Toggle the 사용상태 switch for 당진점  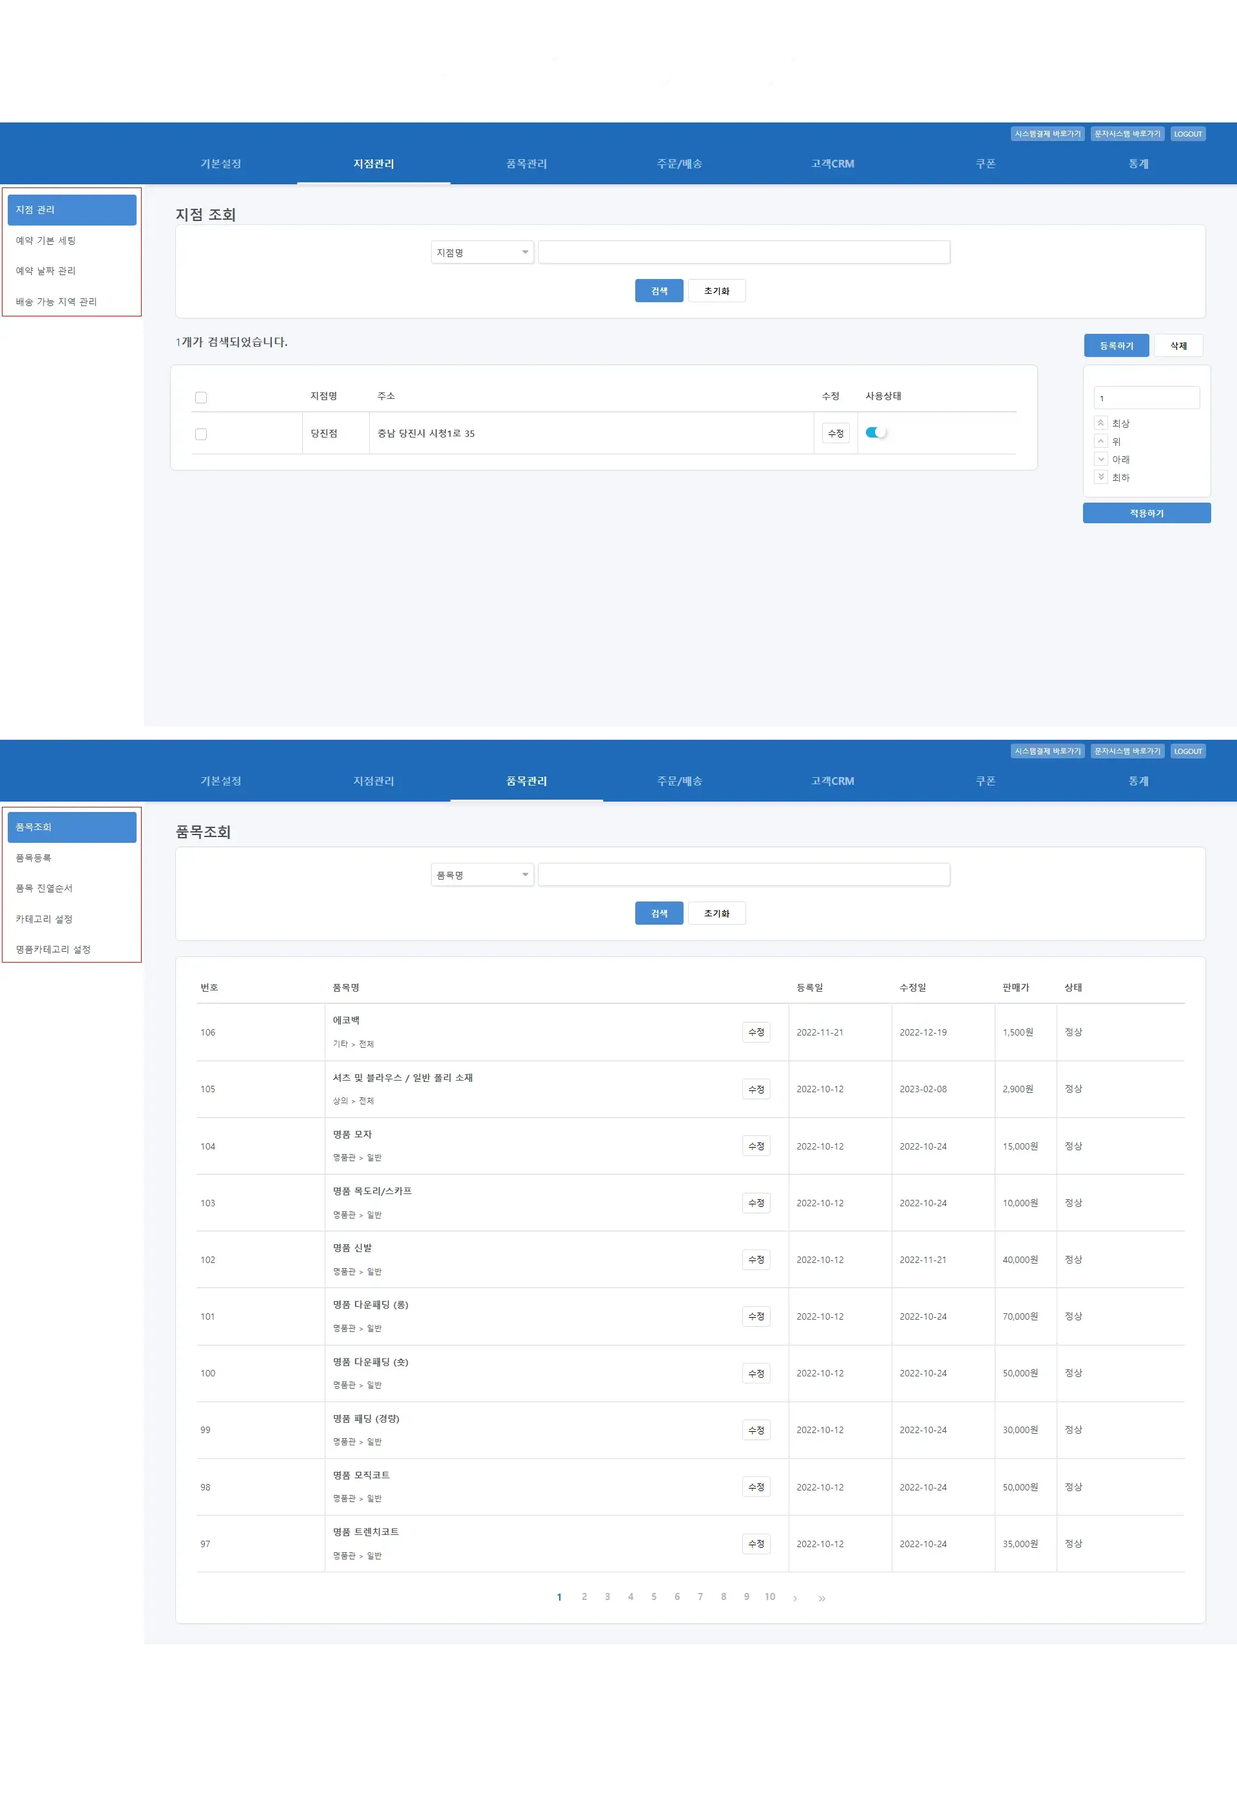pos(876,433)
